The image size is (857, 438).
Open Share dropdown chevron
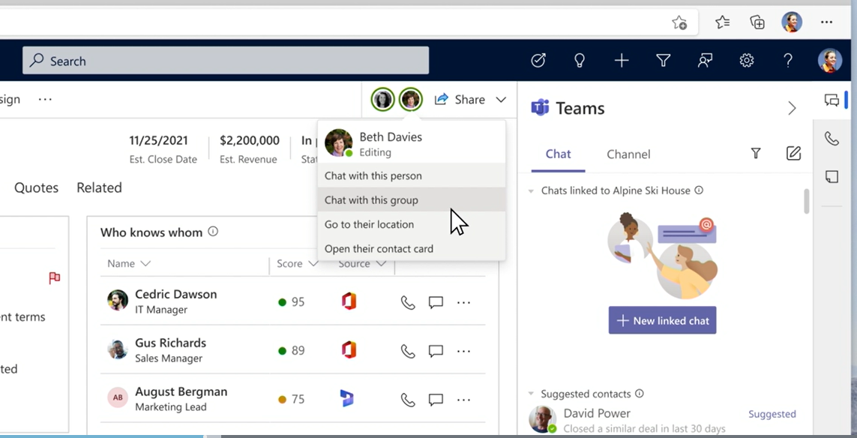coord(501,100)
